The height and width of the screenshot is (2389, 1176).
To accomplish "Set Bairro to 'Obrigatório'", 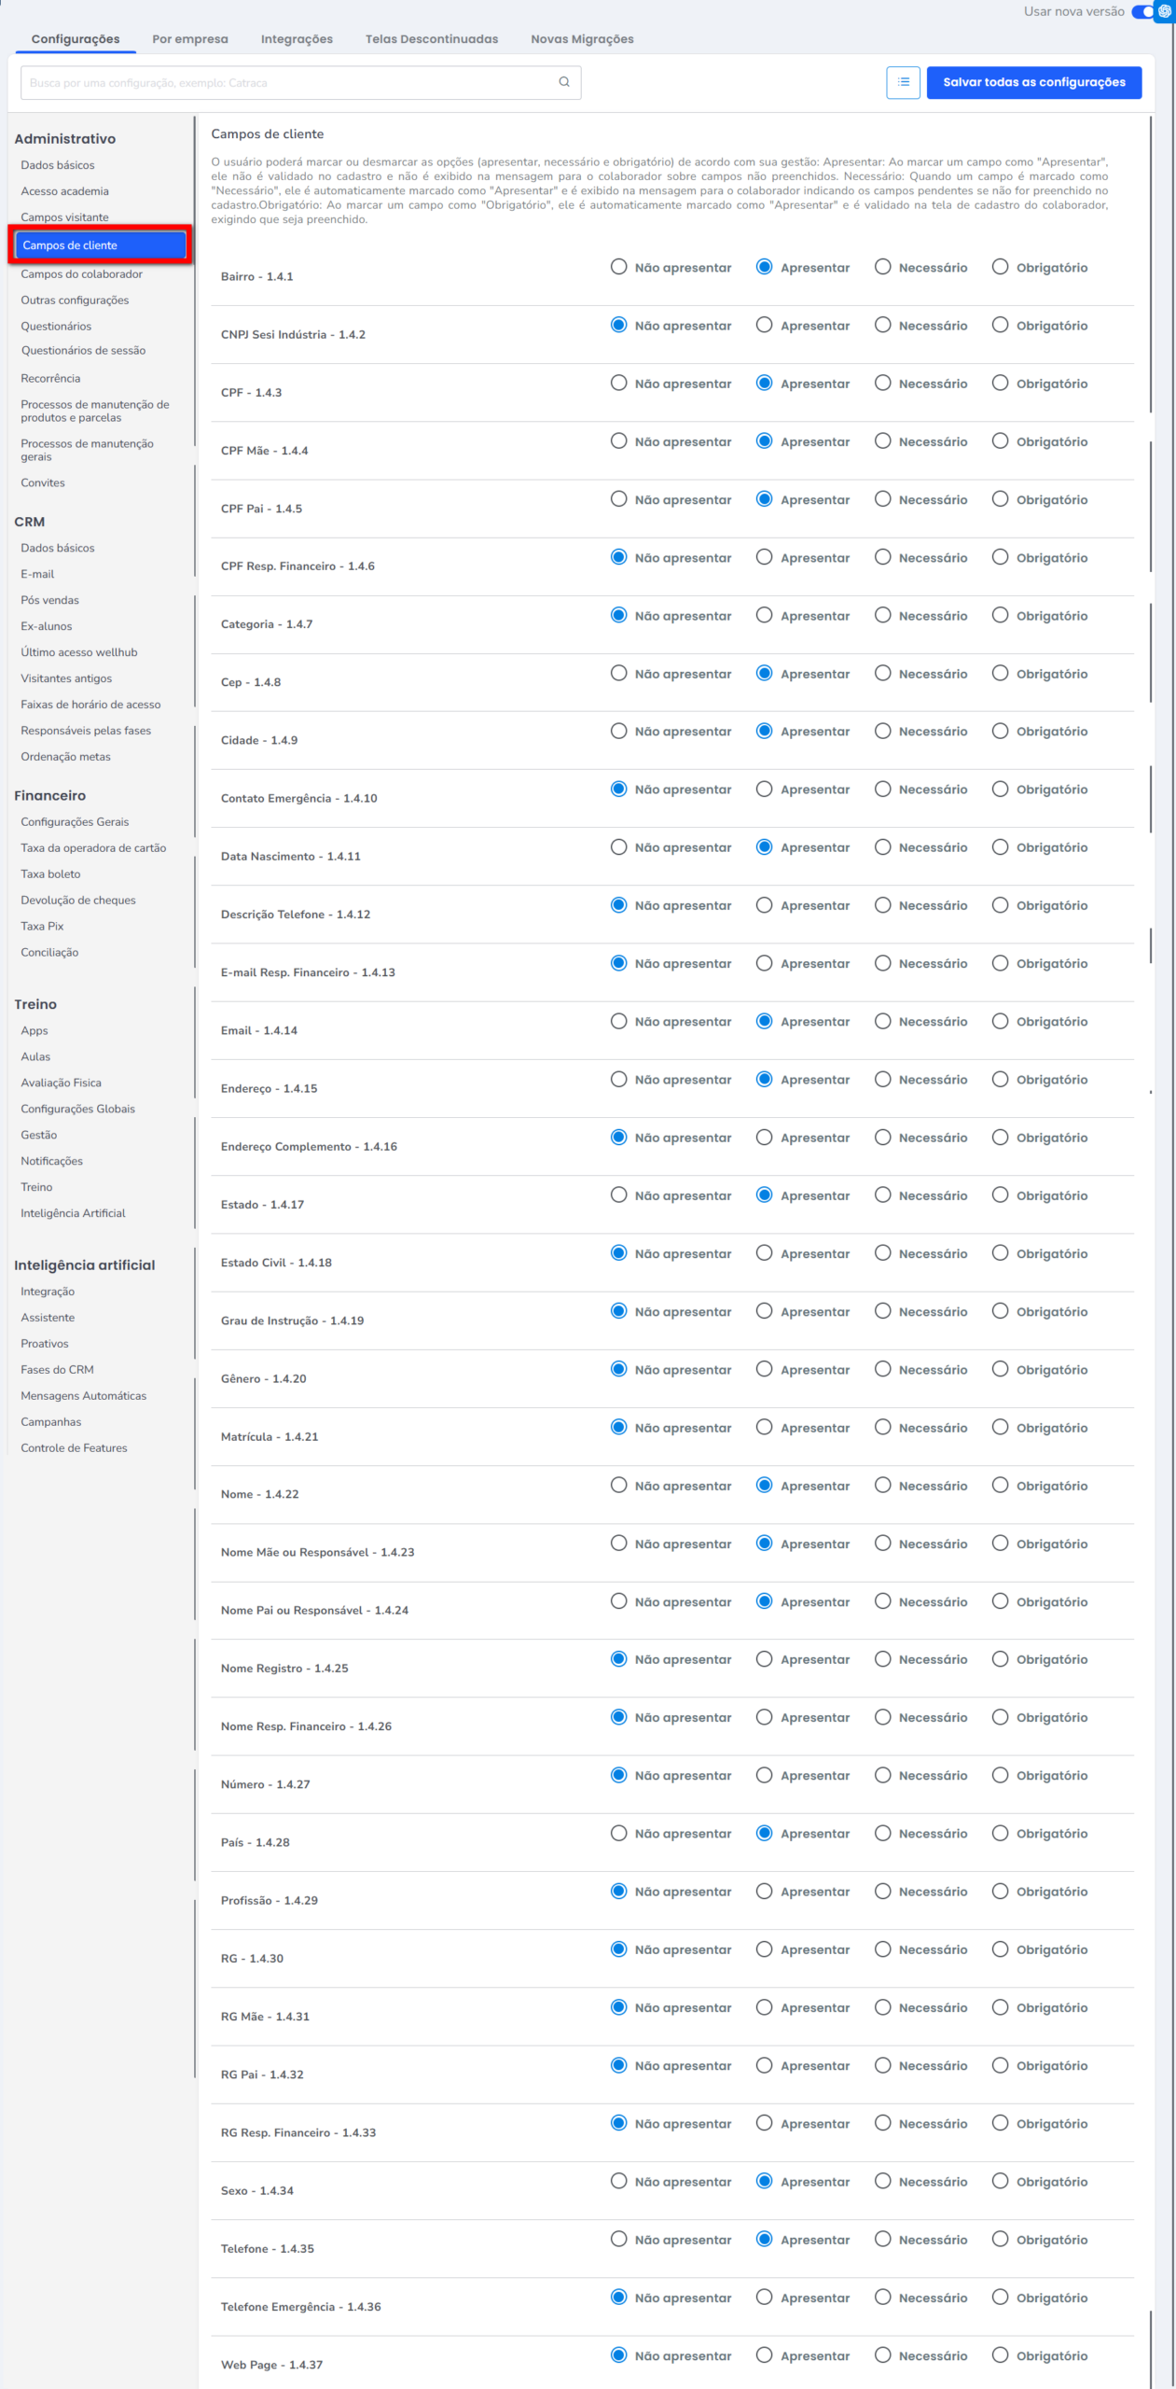I will point(1000,268).
